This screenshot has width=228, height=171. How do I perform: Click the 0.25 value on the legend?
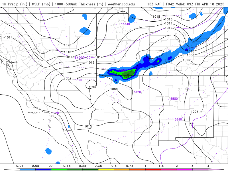pos(83,166)
